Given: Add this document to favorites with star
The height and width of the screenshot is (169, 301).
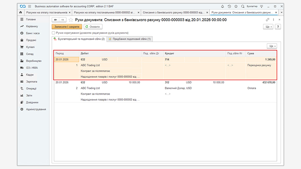Looking at the screenshot, I should (x=70, y=20).
